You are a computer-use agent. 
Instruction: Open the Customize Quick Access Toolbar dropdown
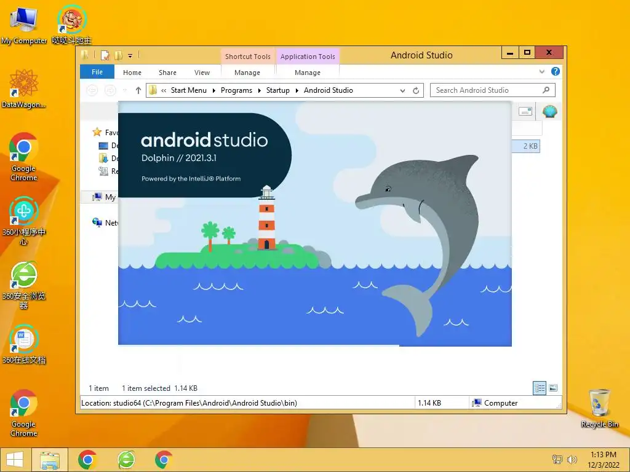click(130, 56)
